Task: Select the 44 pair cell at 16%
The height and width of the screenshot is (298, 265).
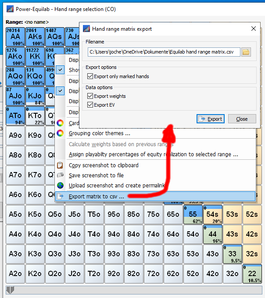Action: tap(213, 234)
